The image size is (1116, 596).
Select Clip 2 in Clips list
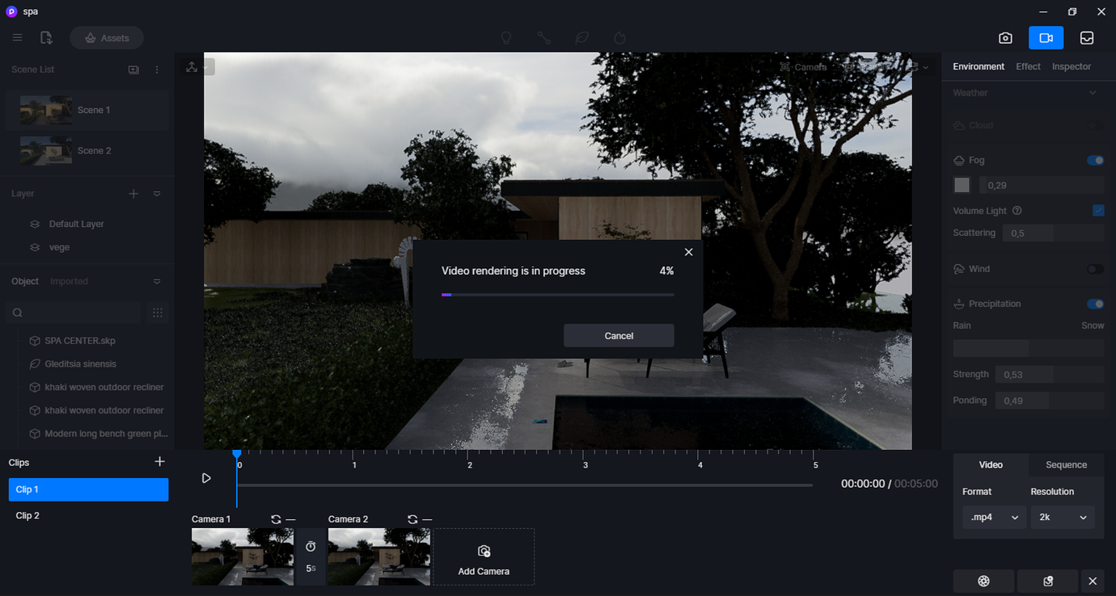(x=88, y=515)
